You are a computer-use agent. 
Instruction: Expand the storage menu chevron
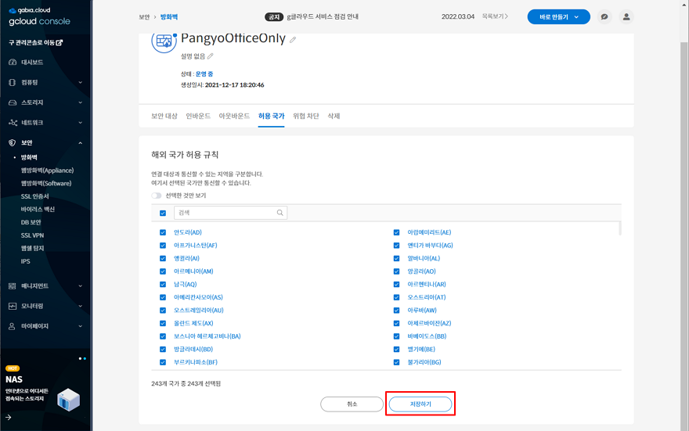81,102
